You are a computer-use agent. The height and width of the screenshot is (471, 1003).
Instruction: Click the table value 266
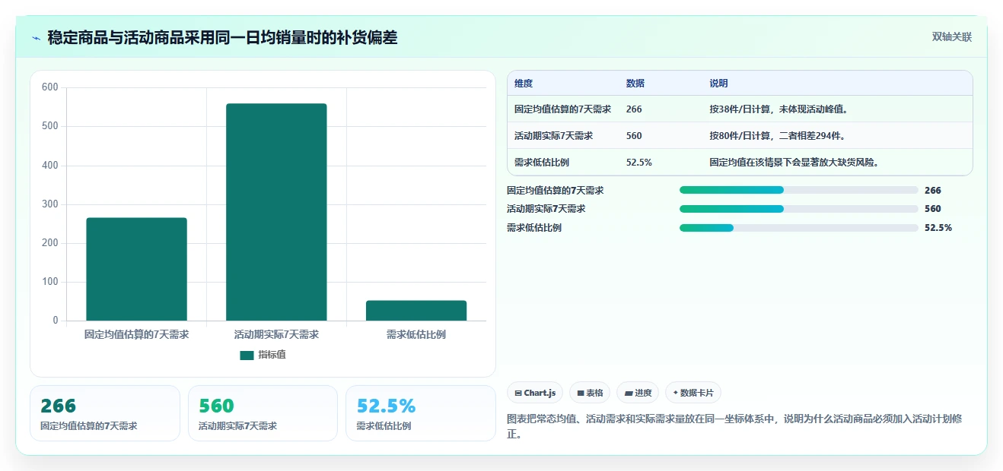point(634,109)
